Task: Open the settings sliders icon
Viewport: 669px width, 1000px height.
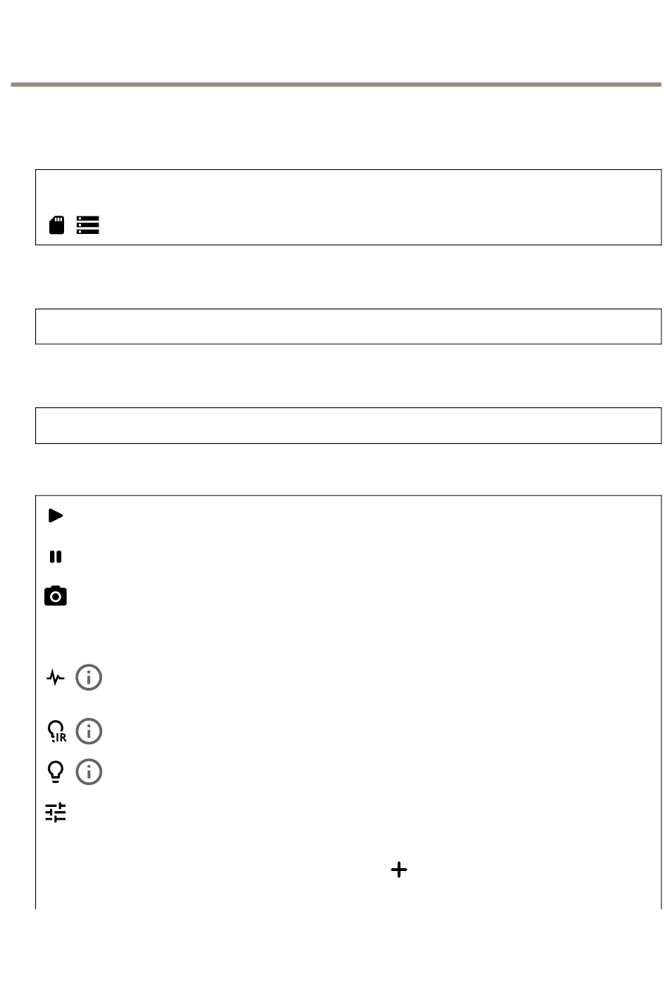Action: pos(56,813)
